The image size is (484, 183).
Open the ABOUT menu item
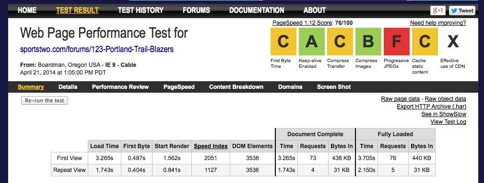click(315, 10)
